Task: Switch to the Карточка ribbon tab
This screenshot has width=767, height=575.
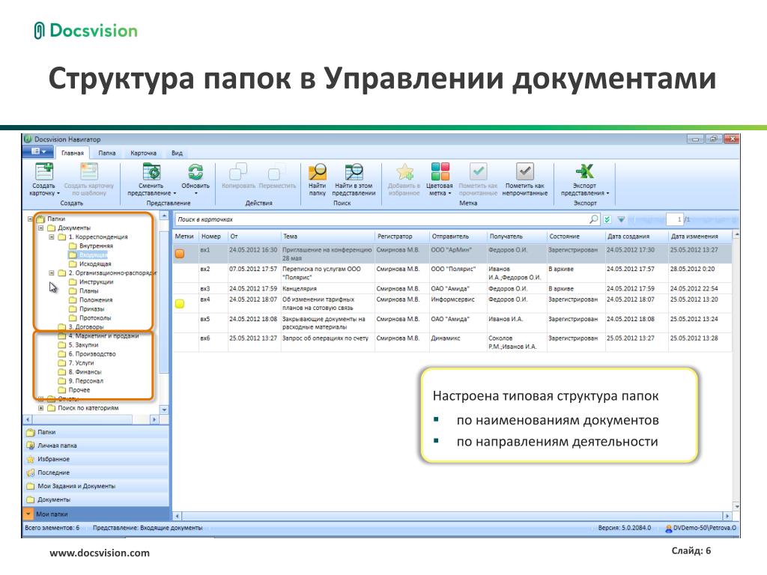Action: (x=143, y=153)
